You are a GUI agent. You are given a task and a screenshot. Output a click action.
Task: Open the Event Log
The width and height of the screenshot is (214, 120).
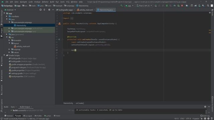[205, 116]
